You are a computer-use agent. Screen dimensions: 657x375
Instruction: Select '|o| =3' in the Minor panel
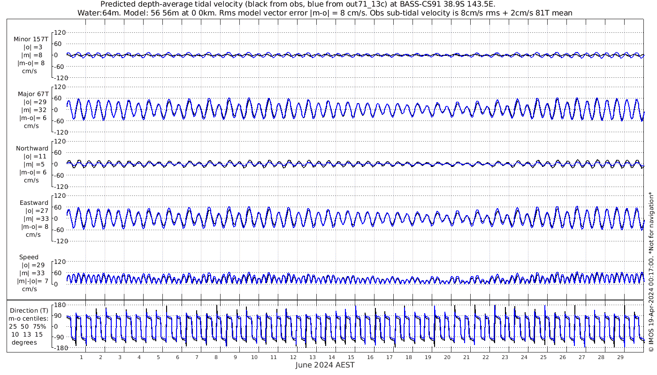click(x=33, y=47)
